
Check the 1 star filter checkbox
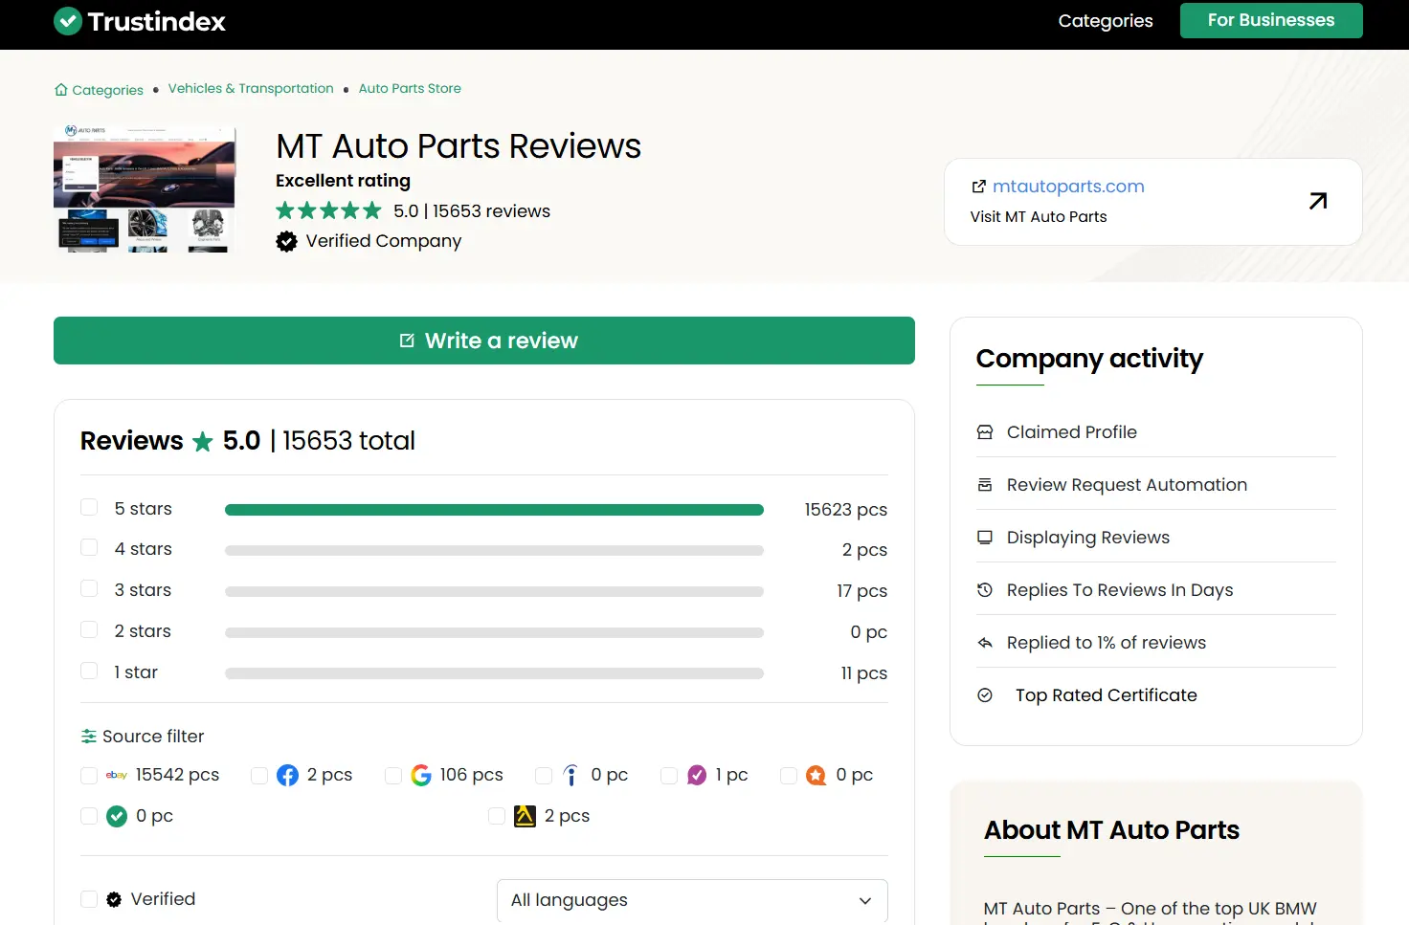coord(89,671)
